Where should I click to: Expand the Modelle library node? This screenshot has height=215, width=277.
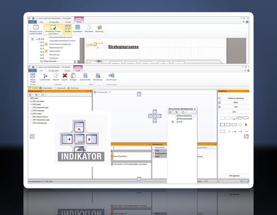point(29,98)
